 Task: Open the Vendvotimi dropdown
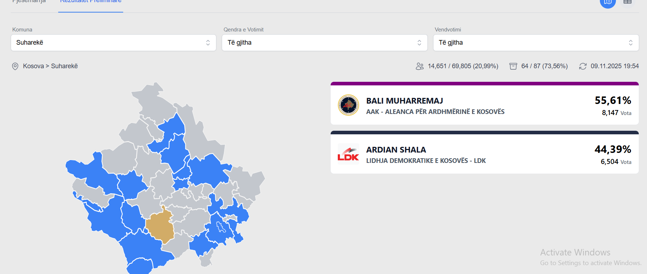click(536, 43)
